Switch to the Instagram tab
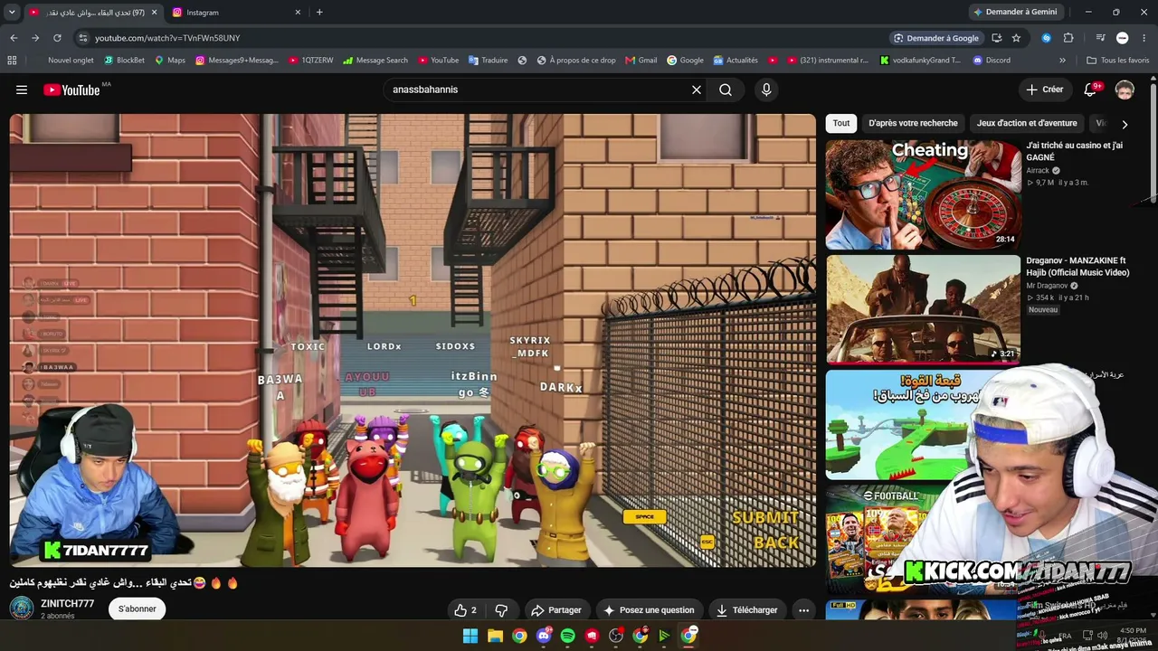This screenshot has height=651, width=1158. point(233,12)
